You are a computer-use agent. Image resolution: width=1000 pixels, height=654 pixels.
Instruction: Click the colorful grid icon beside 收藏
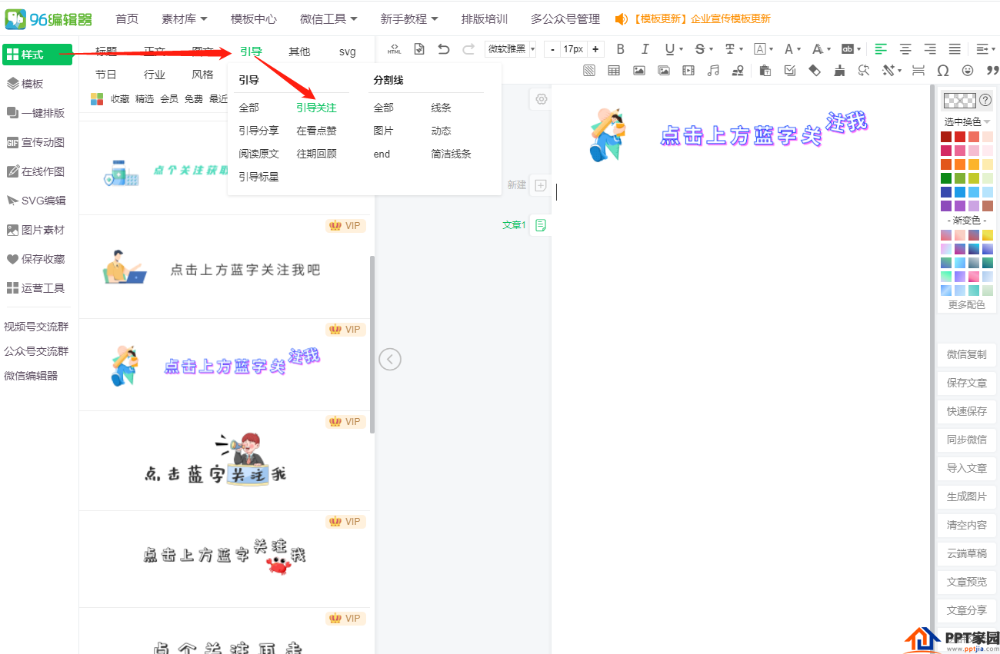point(97,98)
